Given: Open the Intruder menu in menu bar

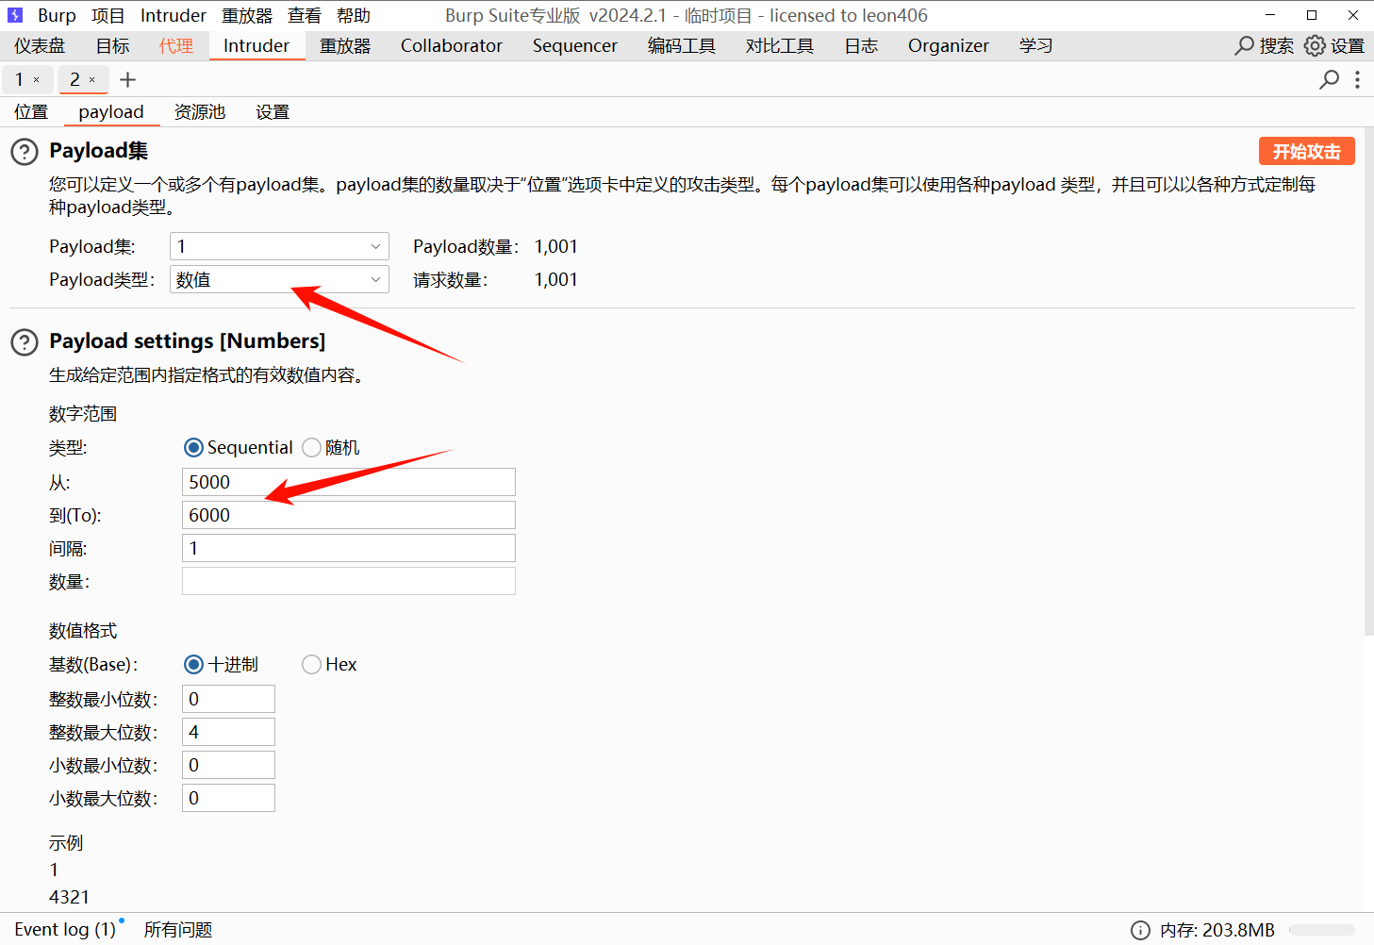Looking at the screenshot, I should click(174, 15).
